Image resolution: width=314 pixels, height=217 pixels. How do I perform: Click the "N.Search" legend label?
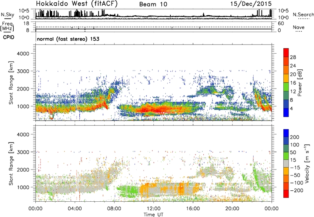tap(303, 14)
